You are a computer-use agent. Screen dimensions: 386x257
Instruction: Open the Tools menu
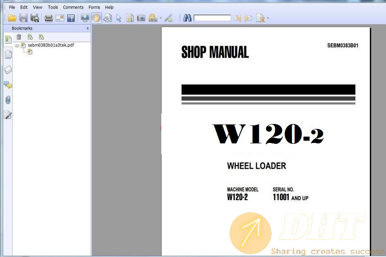(x=53, y=7)
